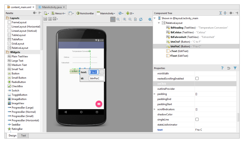Click the id field showing btnFtoC

tap(96, 78)
